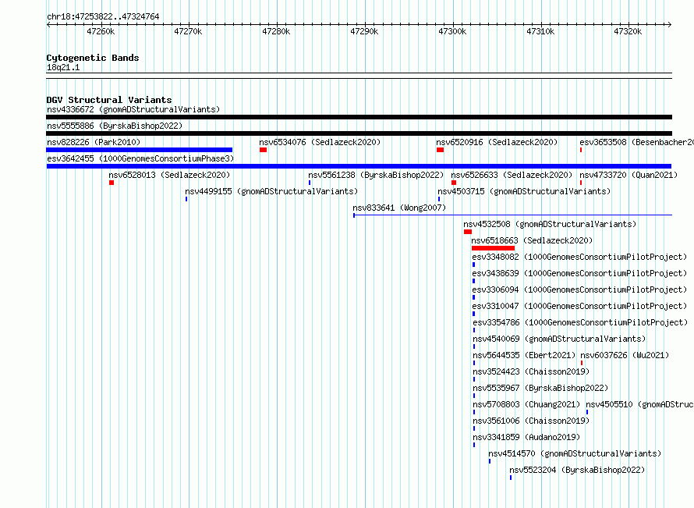694x508 pixels.
Task: Open the nsv3561006 (Chaisson2019) label
Action: point(531,421)
